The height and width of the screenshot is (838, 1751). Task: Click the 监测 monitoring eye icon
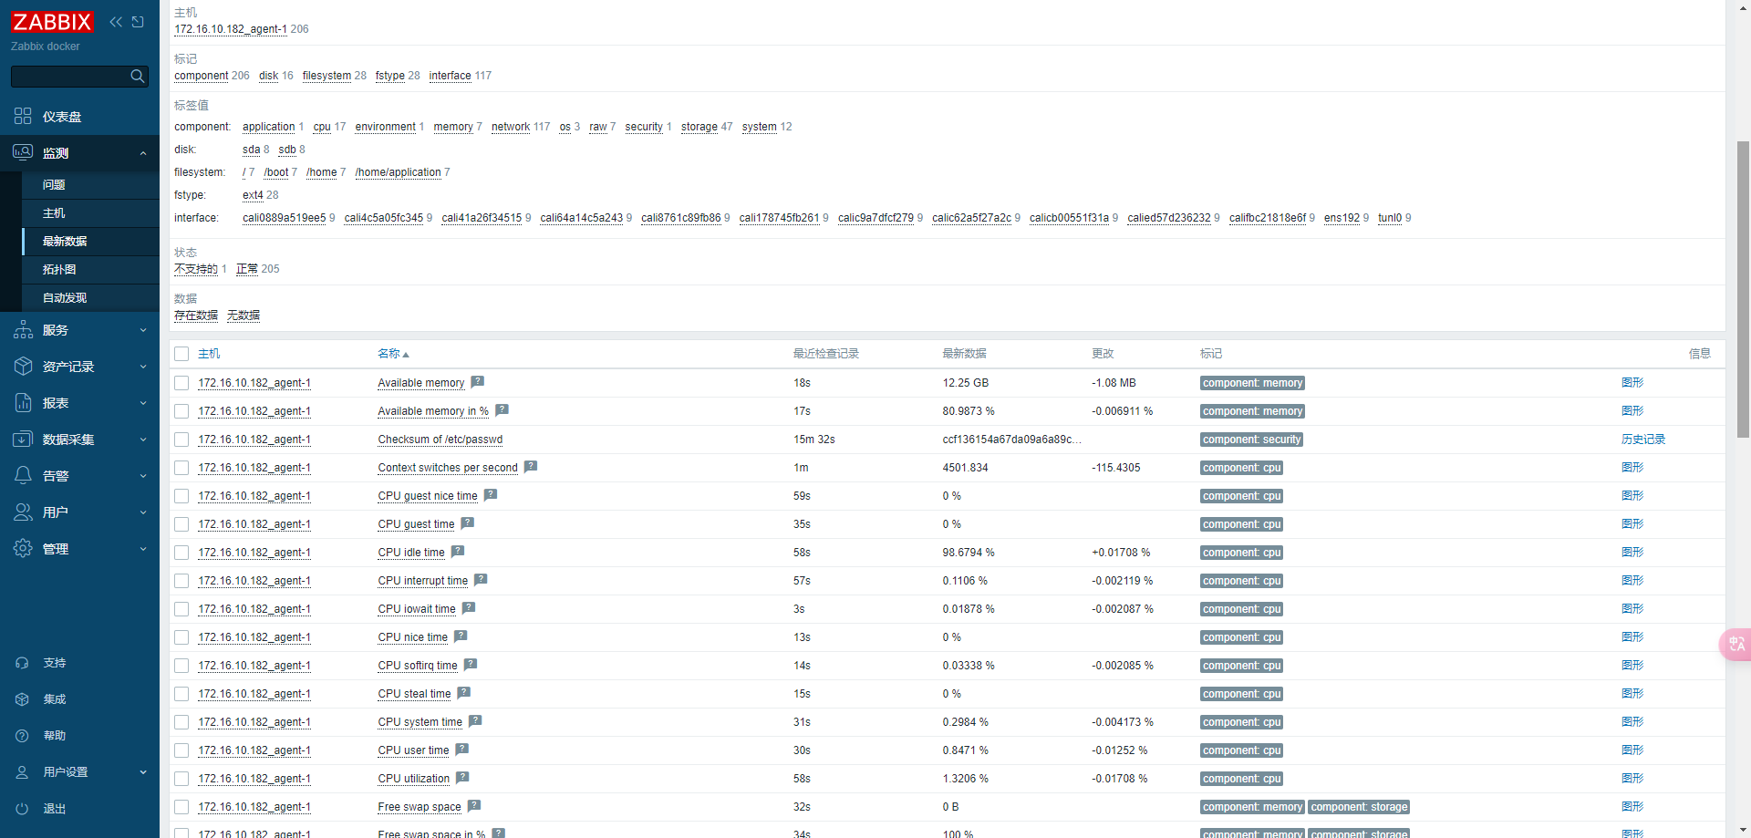23,152
